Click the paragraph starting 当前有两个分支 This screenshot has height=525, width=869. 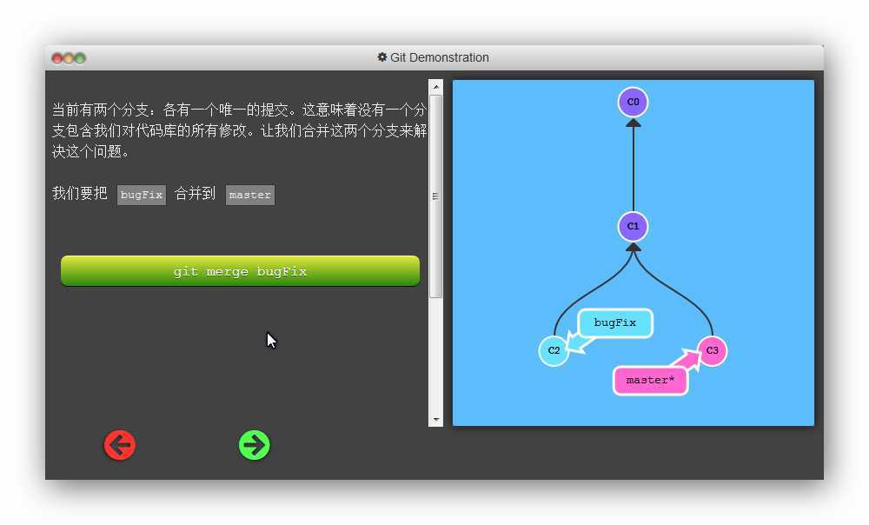(240, 130)
